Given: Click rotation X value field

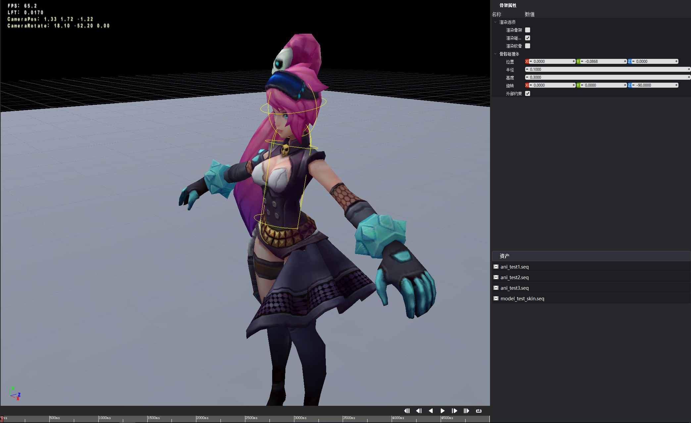Looking at the screenshot, I should (552, 85).
